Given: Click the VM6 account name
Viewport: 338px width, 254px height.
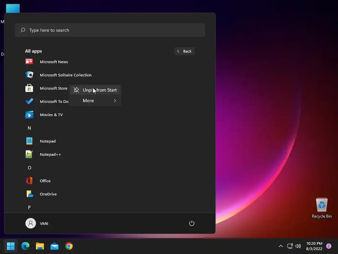Looking at the screenshot, I should pos(44,223).
